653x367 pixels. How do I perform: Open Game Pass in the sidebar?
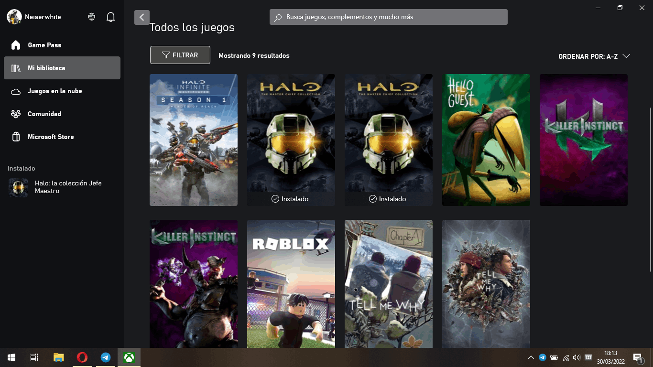62,45
